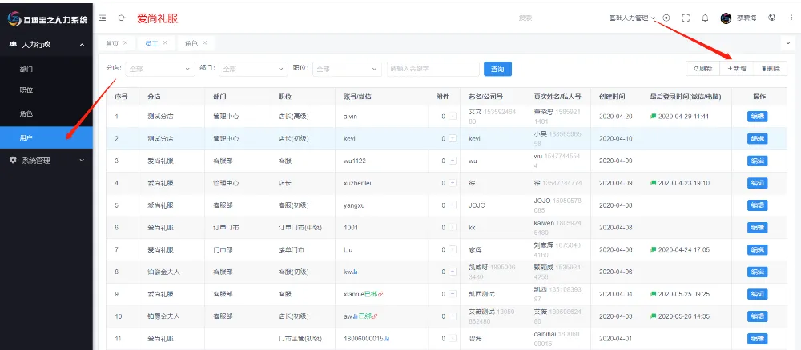Click the circular target icon in header
The image size is (801, 350).
pyautogui.click(x=666, y=18)
